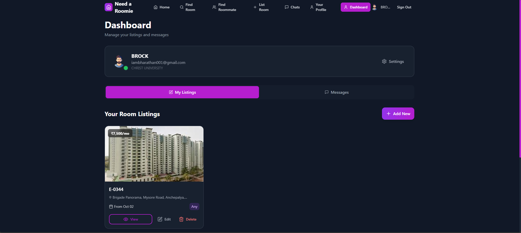
Task: Open Find Roommate in the navbar
Action: click(x=224, y=7)
